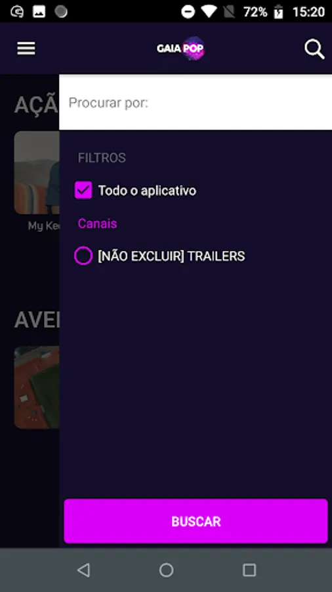Tap the Android home button
The width and height of the screenshot is (332, 592).
[166, 570]
